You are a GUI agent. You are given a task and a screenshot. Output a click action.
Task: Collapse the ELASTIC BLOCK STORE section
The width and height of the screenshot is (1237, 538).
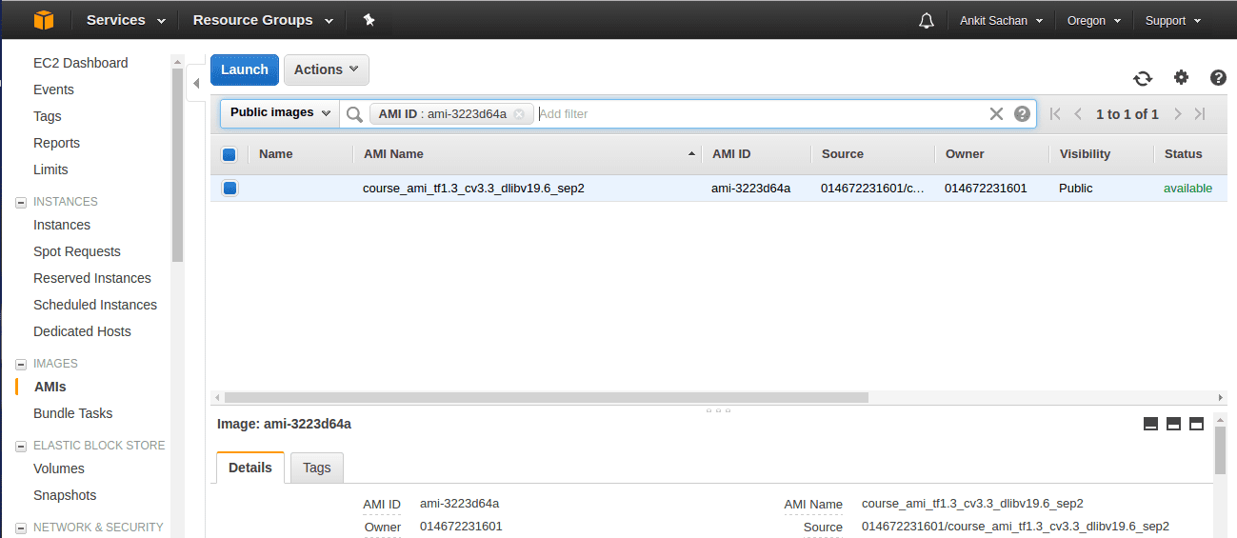coord(21,446)
